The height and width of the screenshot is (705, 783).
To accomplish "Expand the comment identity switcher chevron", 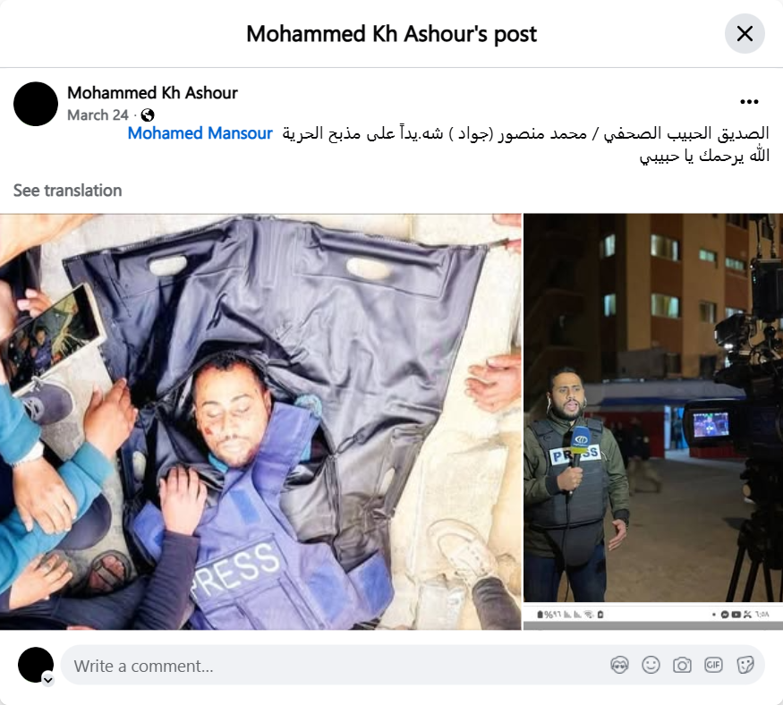I will click(48, 680).
